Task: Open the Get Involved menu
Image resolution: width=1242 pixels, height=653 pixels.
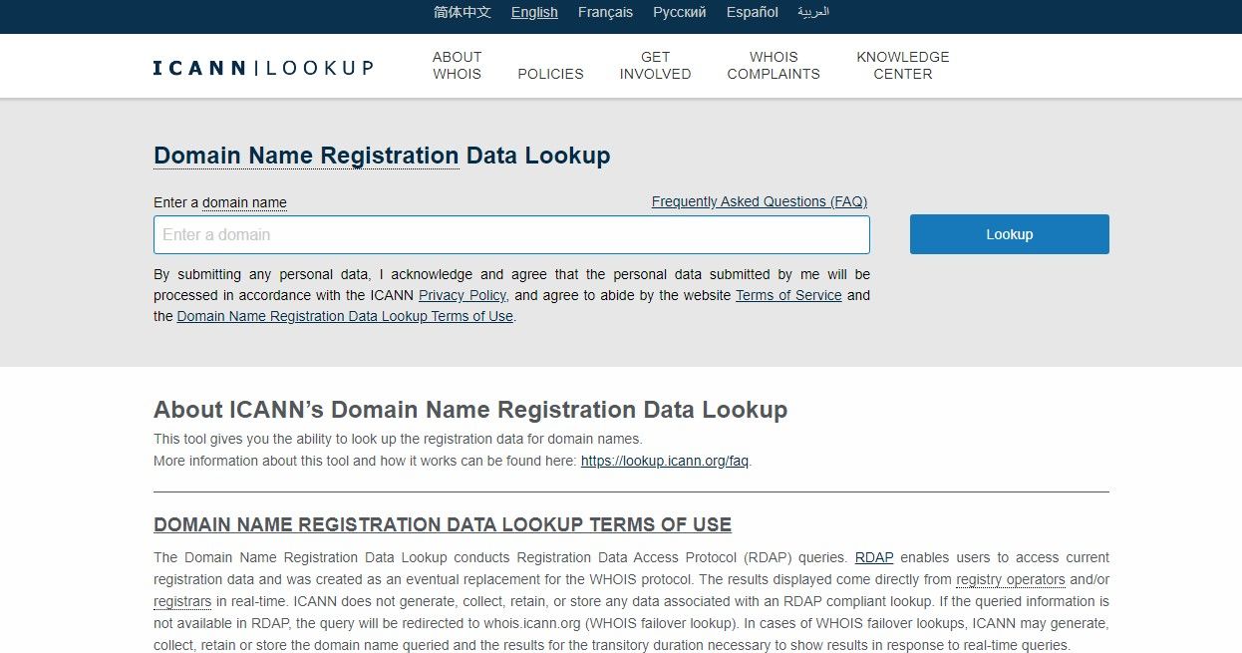Action: click(x=654, y=66)
